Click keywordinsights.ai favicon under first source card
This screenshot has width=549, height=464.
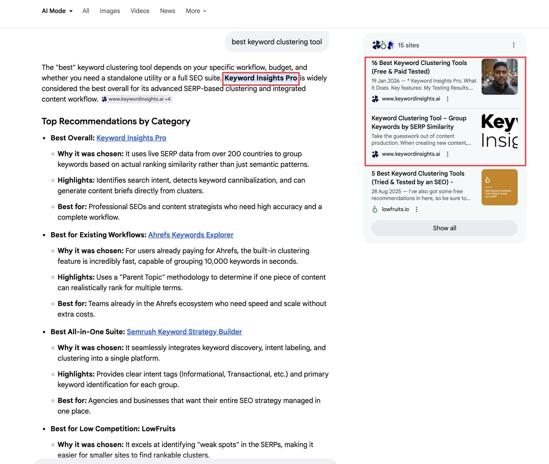coord(375,99)
